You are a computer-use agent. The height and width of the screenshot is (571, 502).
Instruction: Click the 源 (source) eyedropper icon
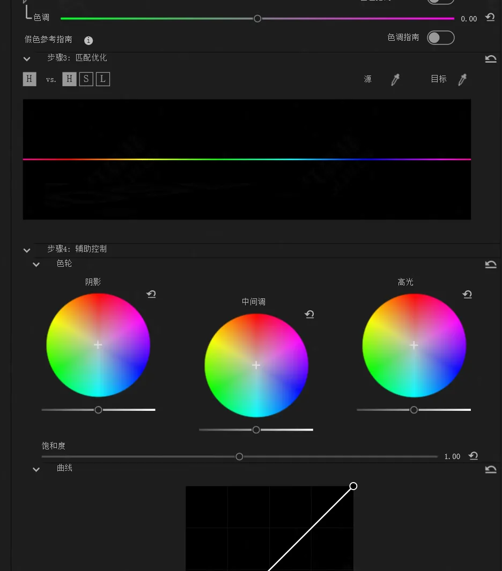point(395,80)
